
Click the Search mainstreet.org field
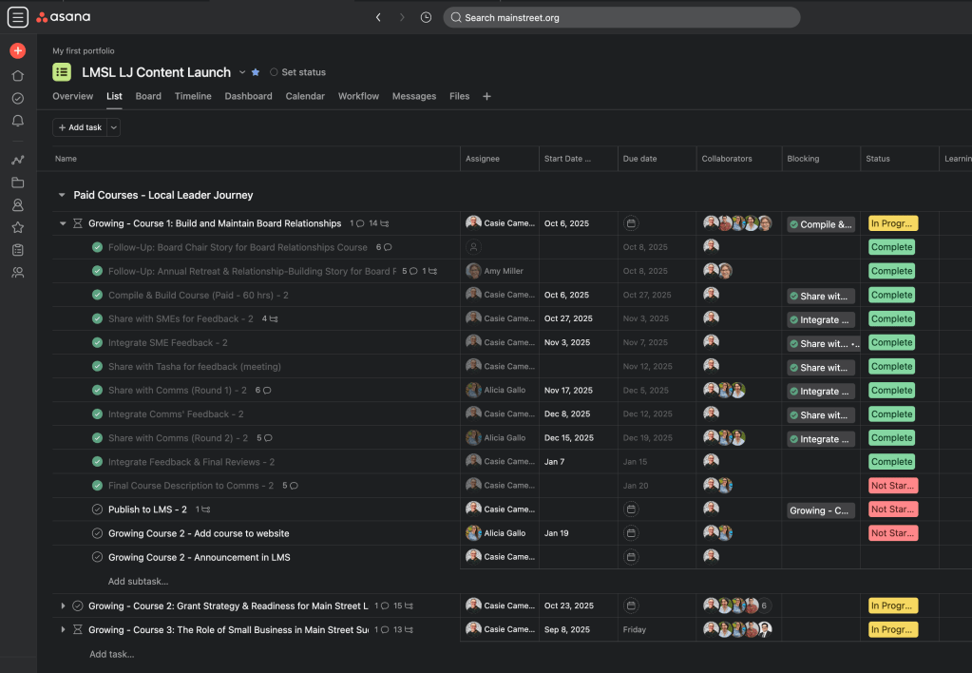pyautogui.click(x=621, y=17)
